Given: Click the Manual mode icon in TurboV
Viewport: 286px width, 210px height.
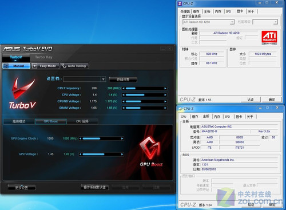Looking at the screenshot, I should pyautogui.click(x=6, y=66).
